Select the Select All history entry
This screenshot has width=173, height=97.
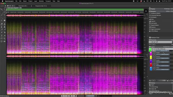154,89
